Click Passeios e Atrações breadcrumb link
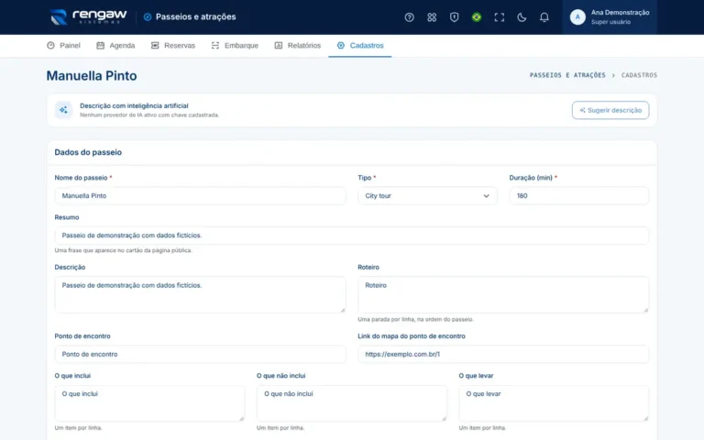This screenshot has height=440, width=704. (x=567, y=75)
